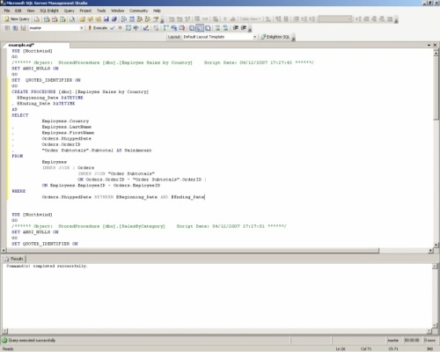
Task: Toggle SQLCMD Mode button
Action: (182, 28)
